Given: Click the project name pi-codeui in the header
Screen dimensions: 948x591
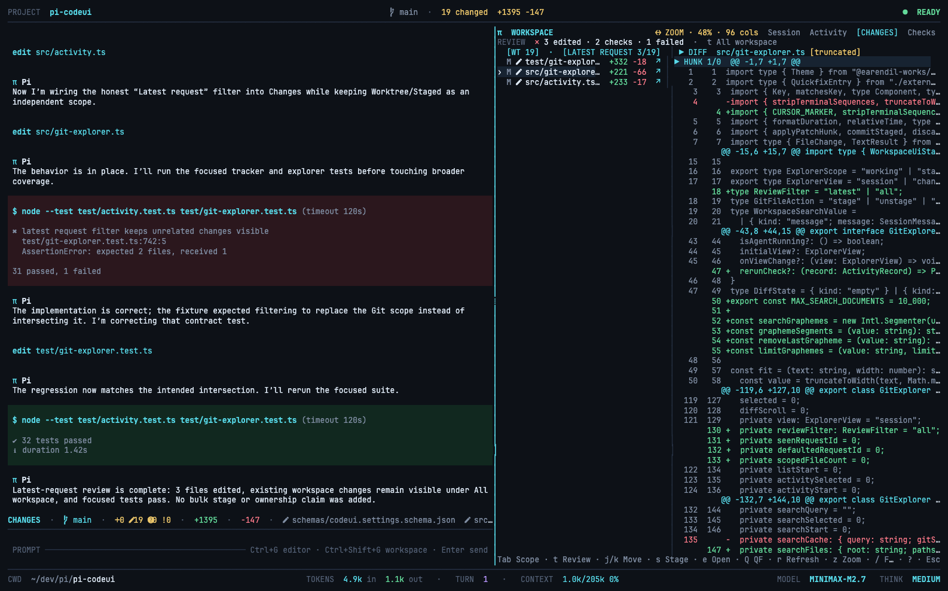Looking at the screenshot, I should (x=71, y=12).
